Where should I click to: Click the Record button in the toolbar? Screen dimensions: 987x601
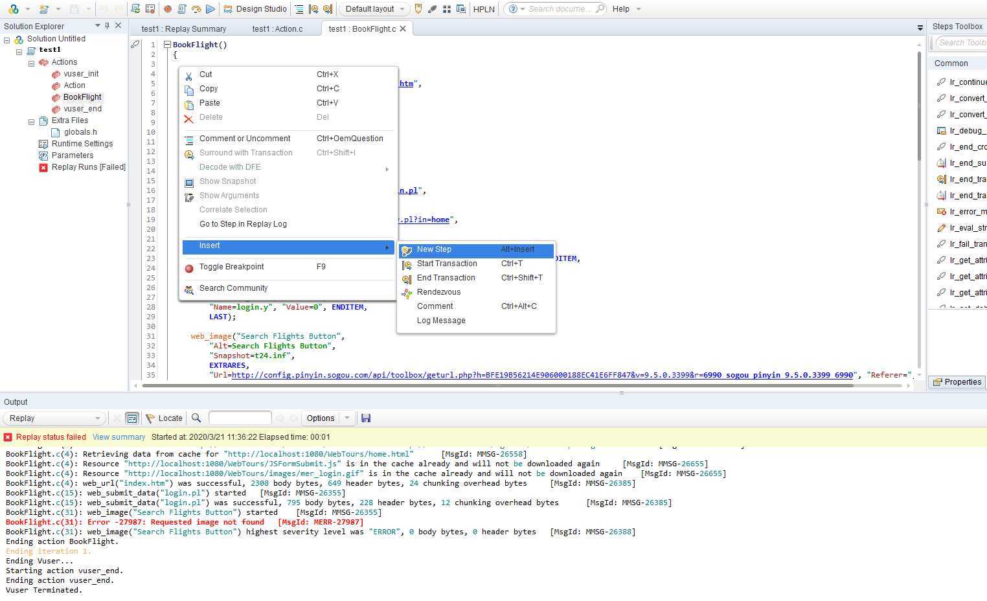pyautogui.click(x=167, y=9)
